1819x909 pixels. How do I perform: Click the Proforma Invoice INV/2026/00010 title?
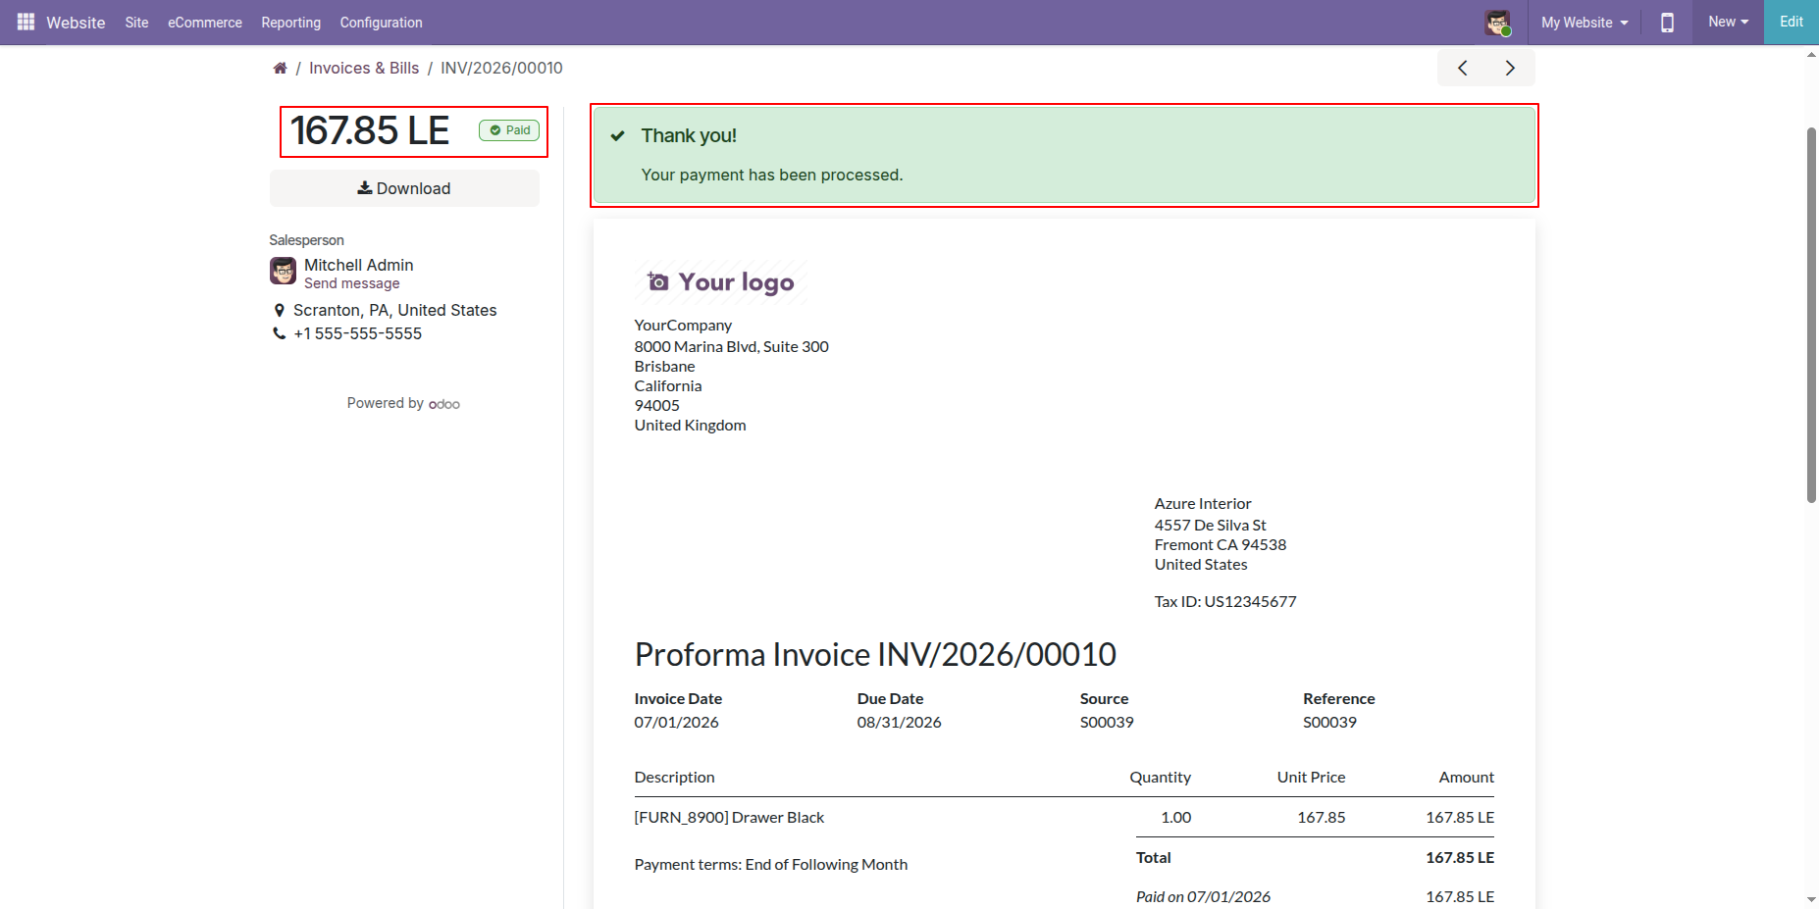click(x=875, y=654)
